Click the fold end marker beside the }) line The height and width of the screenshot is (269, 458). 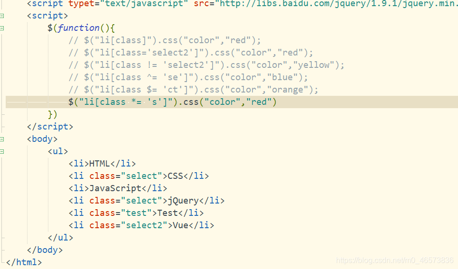3,114
